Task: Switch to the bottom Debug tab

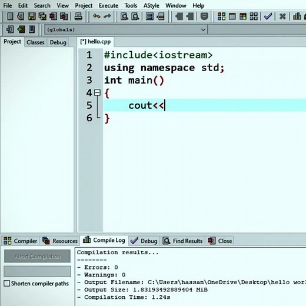Action: [x=144, y=241]
